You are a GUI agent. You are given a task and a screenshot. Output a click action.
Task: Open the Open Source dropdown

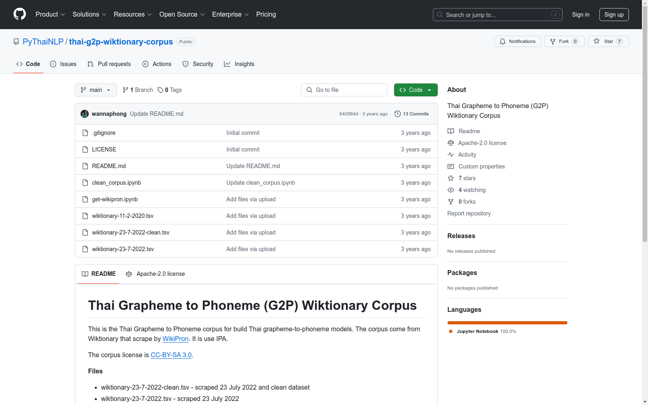click(182, 15)
